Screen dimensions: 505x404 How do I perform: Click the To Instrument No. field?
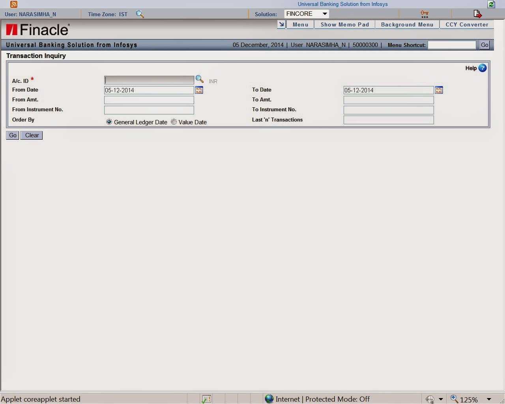click(x=389, y=110)
